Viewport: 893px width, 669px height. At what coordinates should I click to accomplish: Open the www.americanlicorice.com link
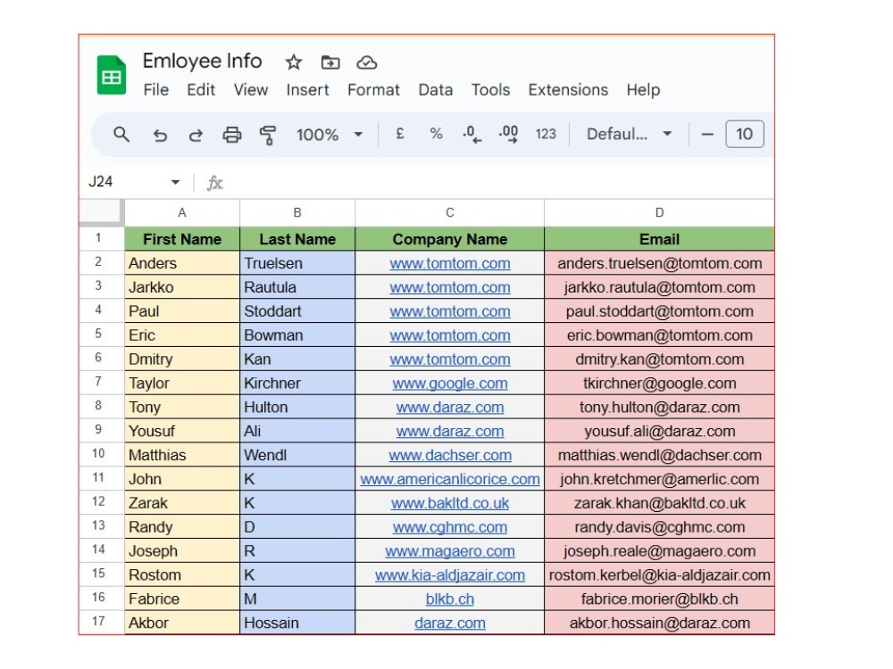click(x=450, y=479)
